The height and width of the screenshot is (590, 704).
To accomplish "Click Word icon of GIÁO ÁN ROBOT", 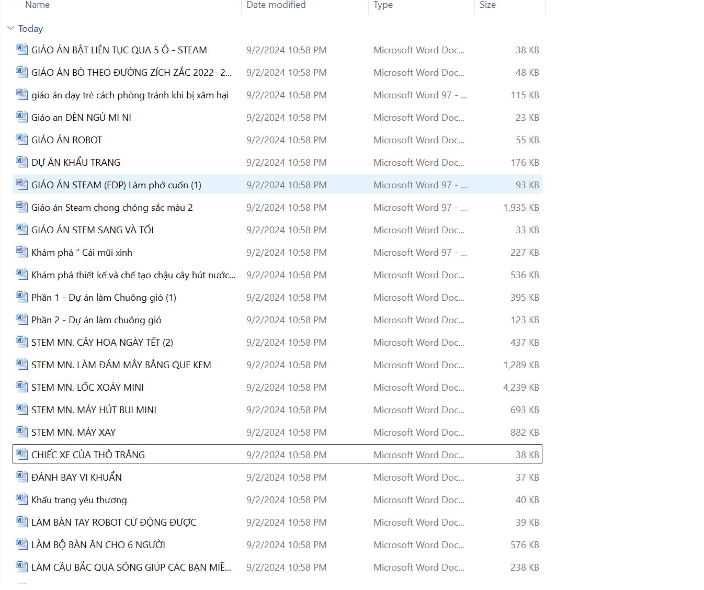I will click(x=22, y=140).
